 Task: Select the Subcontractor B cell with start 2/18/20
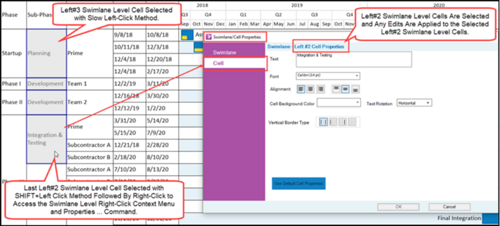coord(89,157)
